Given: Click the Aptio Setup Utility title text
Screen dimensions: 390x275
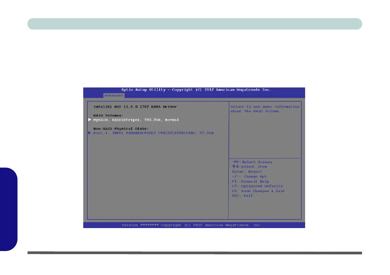Looking at the screenshot, I should tap(196, 90).
